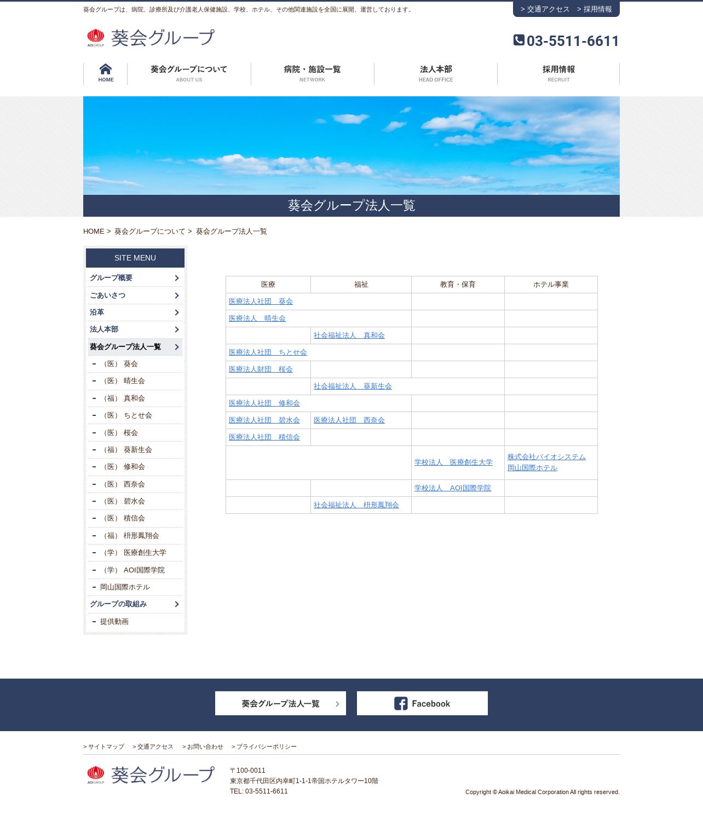This screenshot has height=828, width=703.
Task: Open 岡山国際ホテル sidebar item
Action: tap(135, 587)
